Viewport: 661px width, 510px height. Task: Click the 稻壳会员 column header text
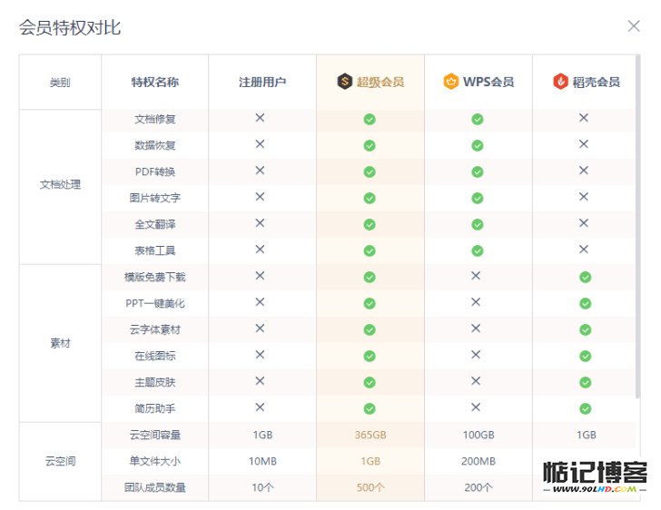(x=596, y=82)
